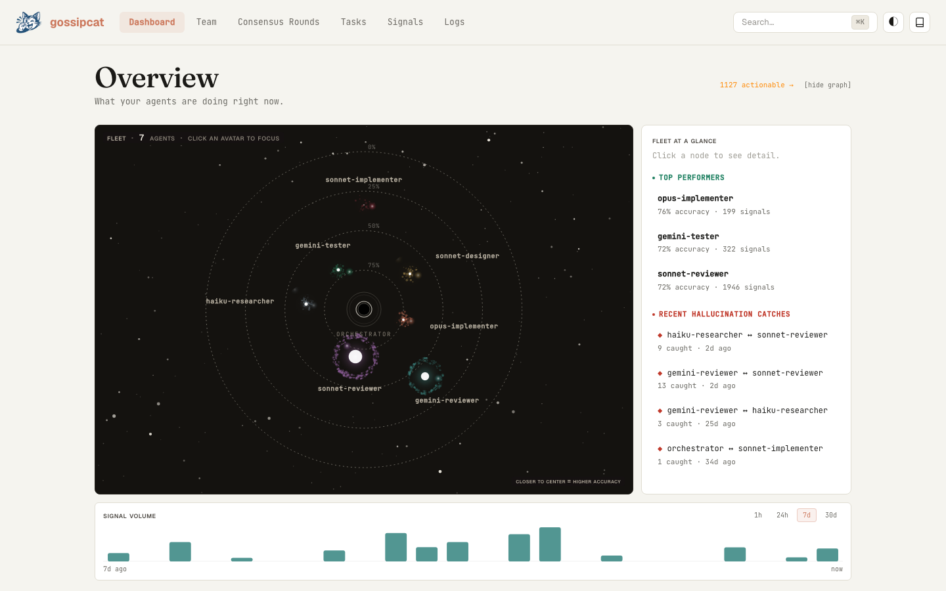Click the gossipcat cat logo icon
This screenshot has height=591, width=946.
(28, 22)
